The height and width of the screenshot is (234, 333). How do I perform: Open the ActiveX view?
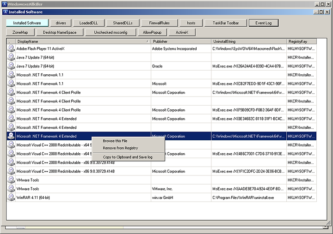pyautogui.click(x=182, y=32)
